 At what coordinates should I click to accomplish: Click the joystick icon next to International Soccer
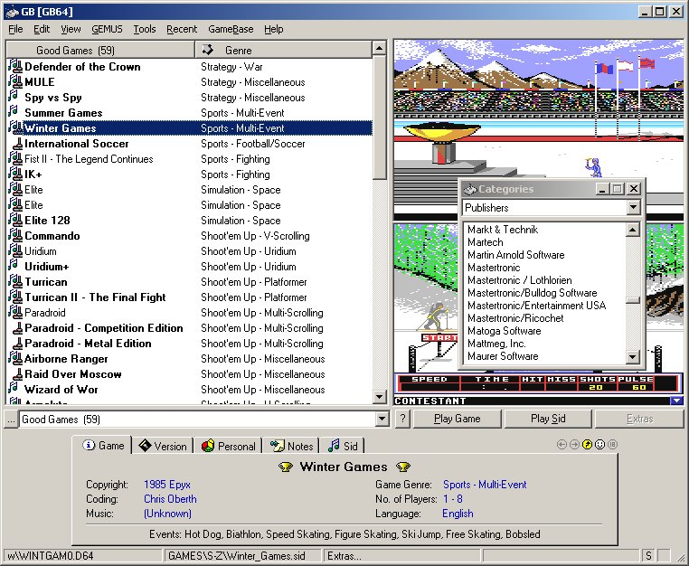(x=17, y=144)
